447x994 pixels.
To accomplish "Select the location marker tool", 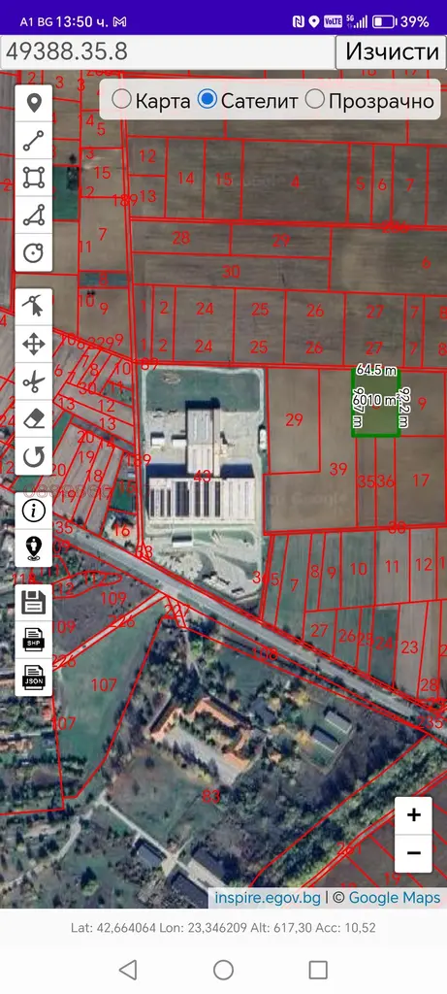I will tap(34, 103).
